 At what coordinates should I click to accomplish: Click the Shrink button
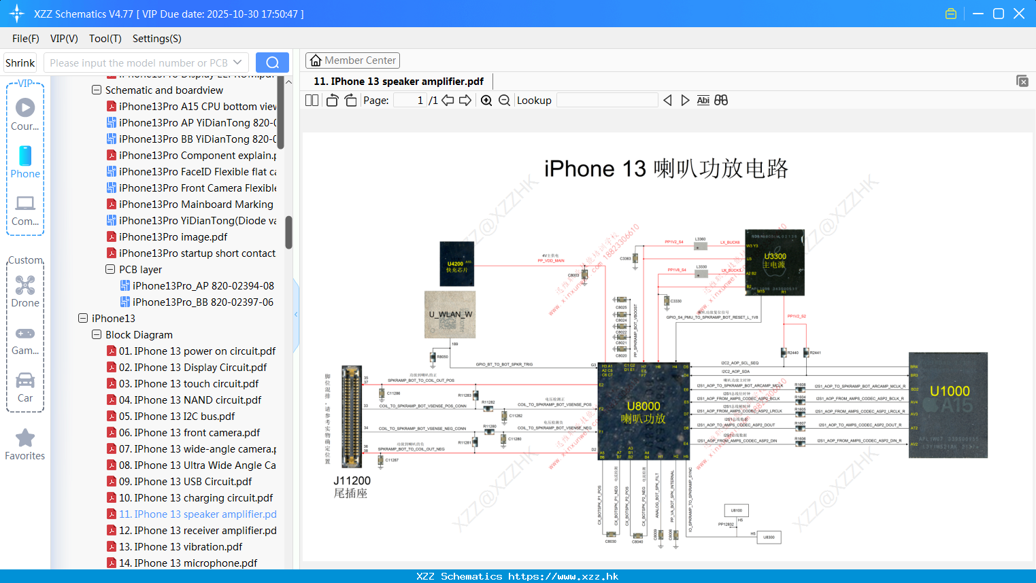tap(20, 63)
